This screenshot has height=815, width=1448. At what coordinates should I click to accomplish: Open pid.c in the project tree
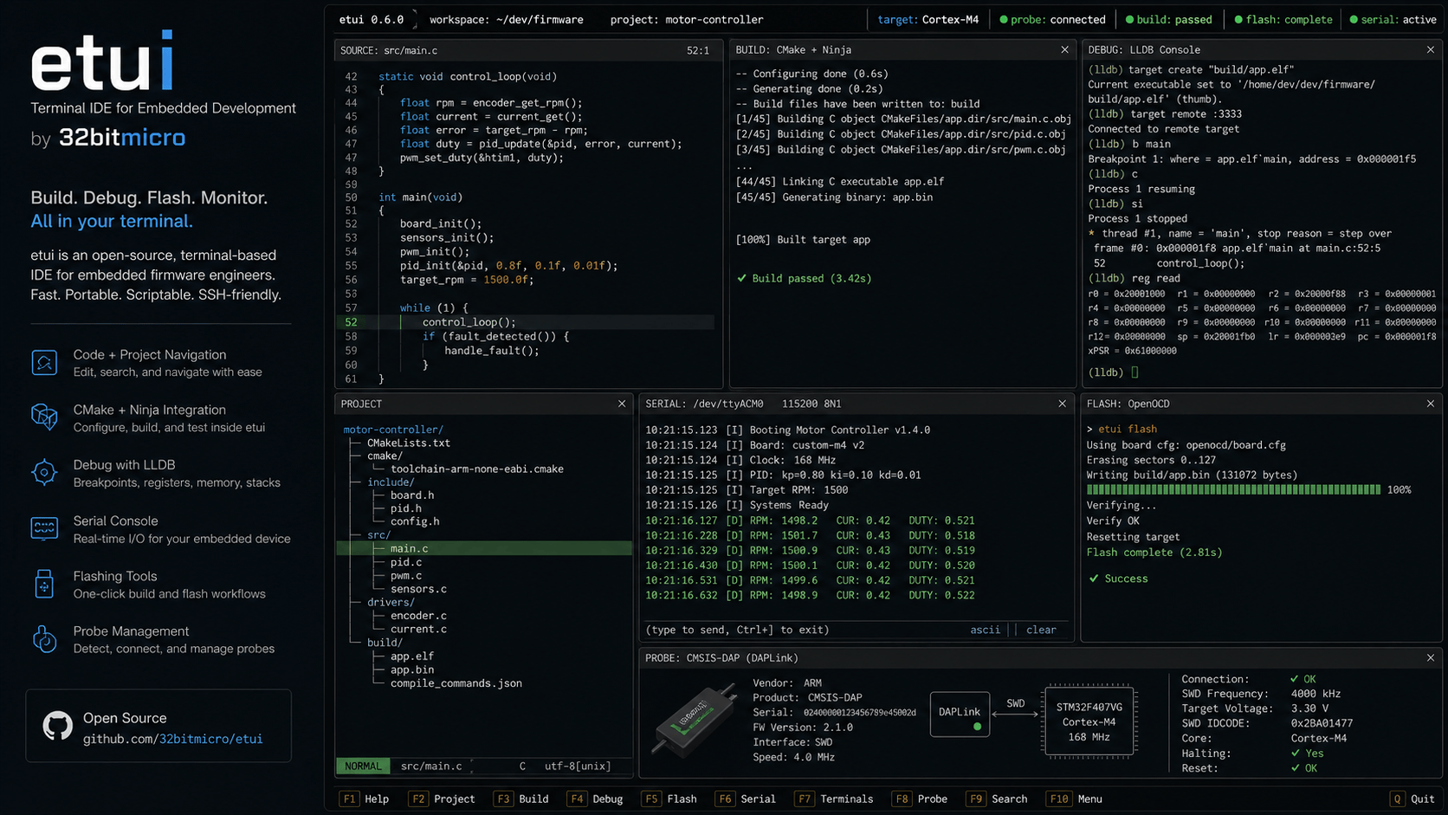(406, 562)
